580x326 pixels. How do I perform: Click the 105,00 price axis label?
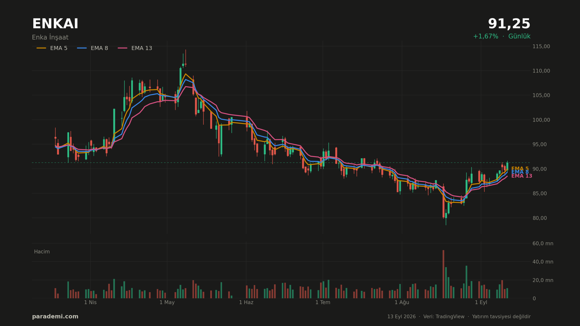pyautogui.click(x=541, y=95)
